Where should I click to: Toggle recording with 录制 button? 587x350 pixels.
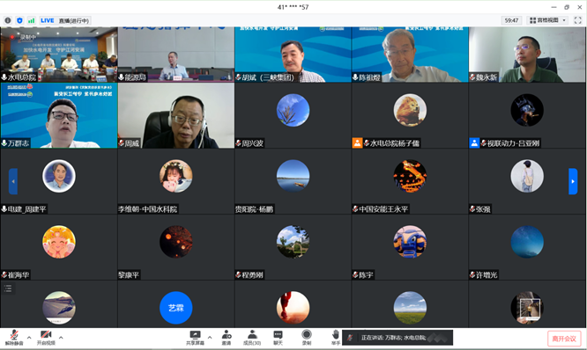click(307, 338)
